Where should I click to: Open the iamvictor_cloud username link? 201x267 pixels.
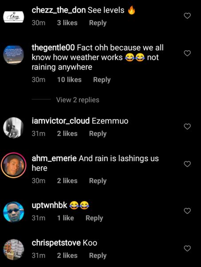click(x=60, y=121)
